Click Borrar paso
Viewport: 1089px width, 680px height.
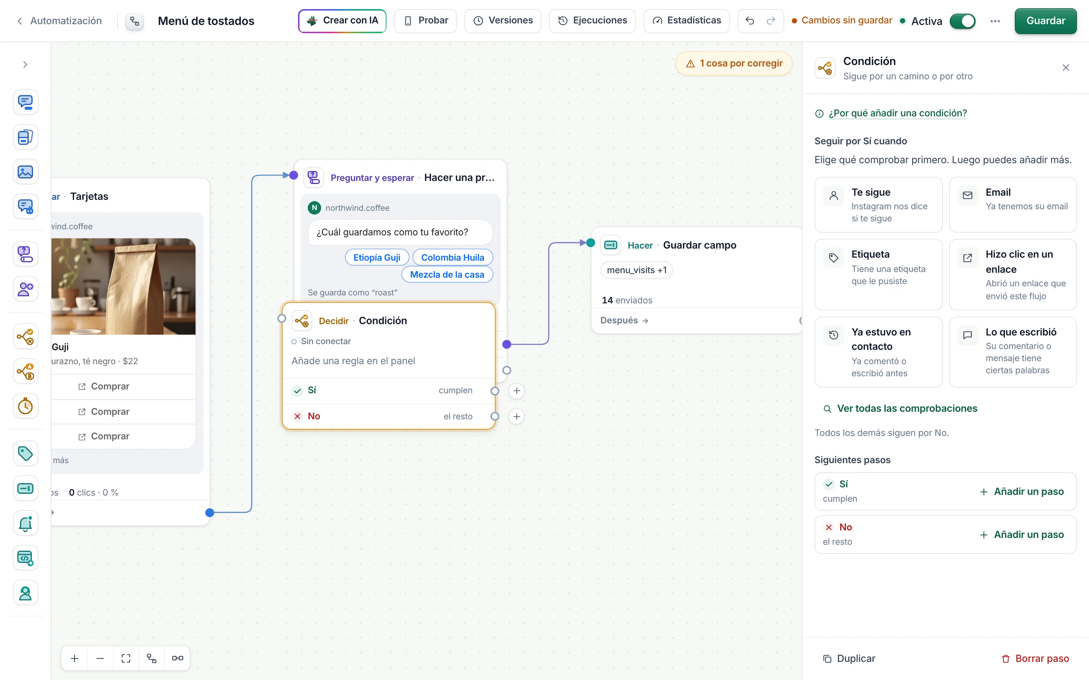point(1035,658)
